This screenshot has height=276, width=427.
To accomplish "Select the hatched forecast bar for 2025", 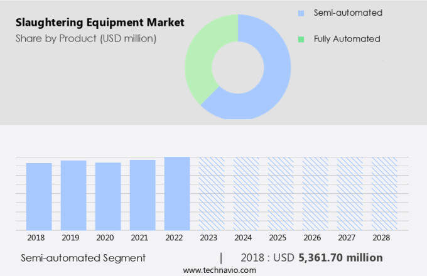I will click(281, 193).
